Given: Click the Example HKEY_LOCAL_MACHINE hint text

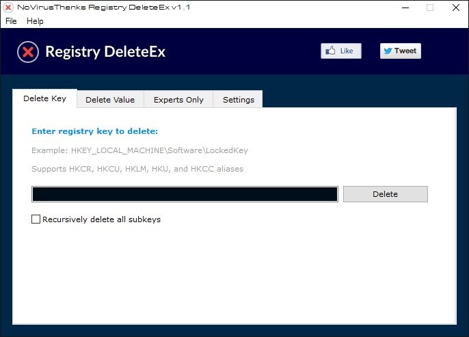Looking at the screenshot, I should click(x=139, y=150).
